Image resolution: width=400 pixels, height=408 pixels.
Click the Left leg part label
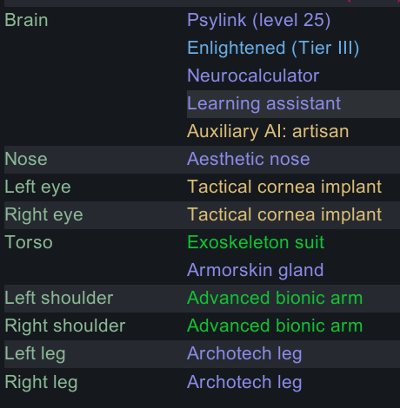coord(35,353)
